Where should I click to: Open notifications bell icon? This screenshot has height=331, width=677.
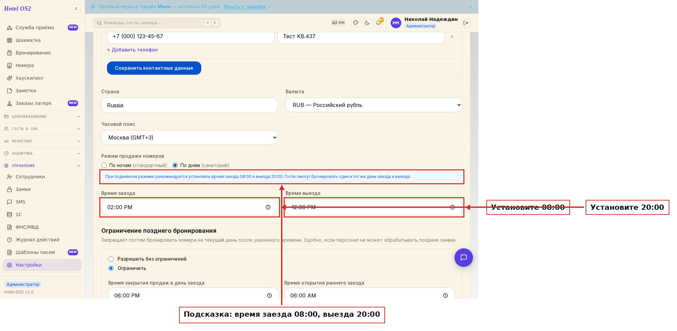[378, 23]
